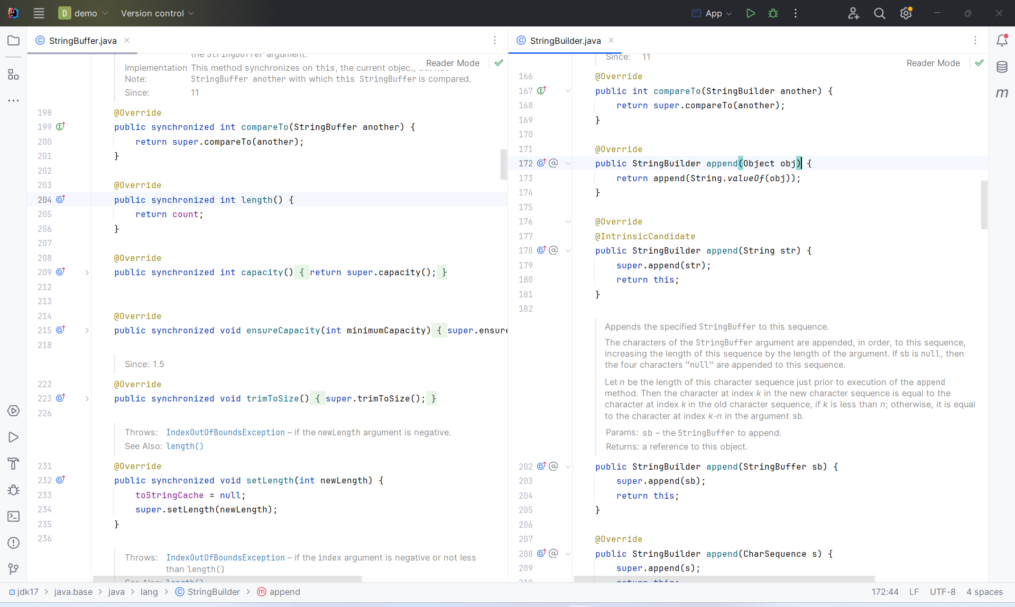
Task: Click the UTF-8 encoding status widget
Action: (x=942, y=592)
